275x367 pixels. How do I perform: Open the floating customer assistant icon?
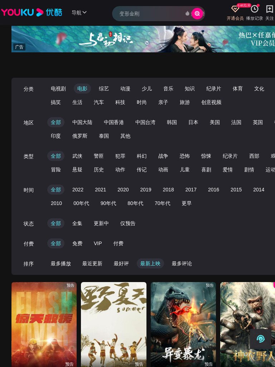(x=261, y=339)
